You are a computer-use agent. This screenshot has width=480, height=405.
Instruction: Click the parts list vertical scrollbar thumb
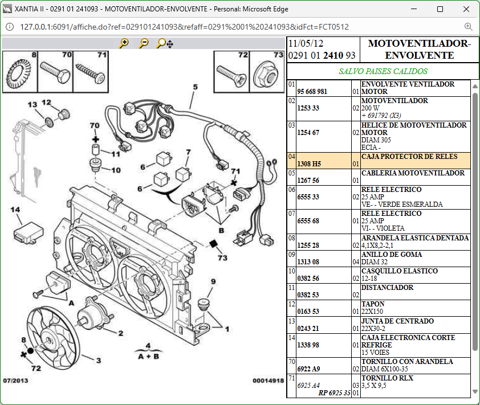(475, 222)
